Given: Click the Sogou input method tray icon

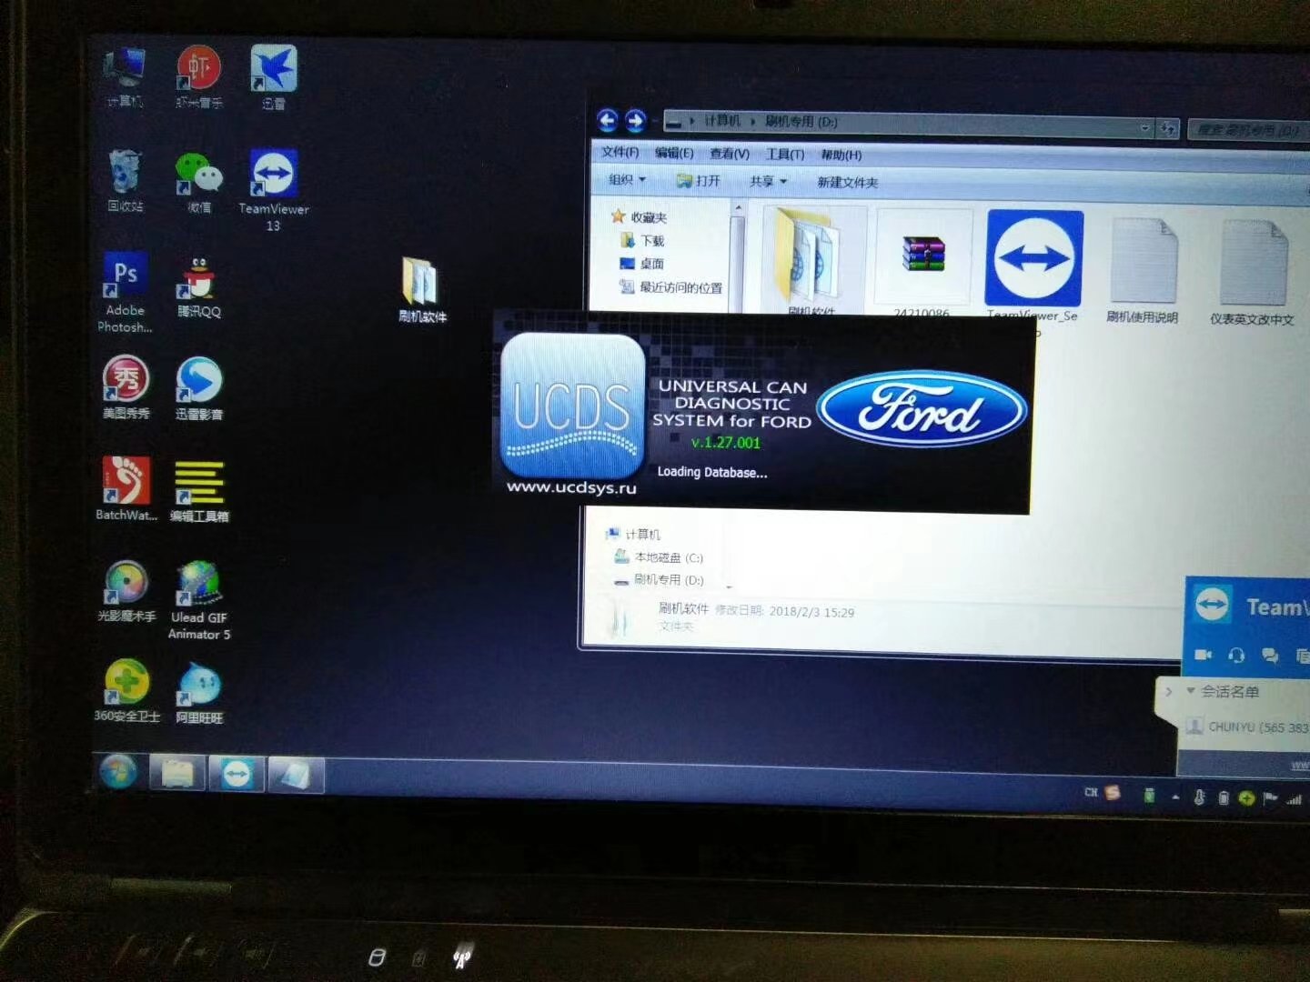Looking at the screenshot, I should pos(1112,793).
